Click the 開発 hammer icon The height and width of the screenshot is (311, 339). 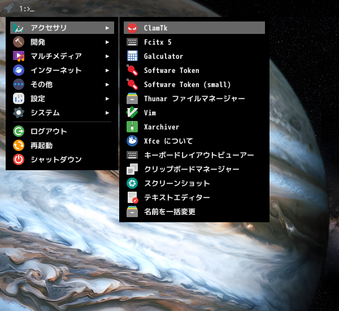pos(19,42)
